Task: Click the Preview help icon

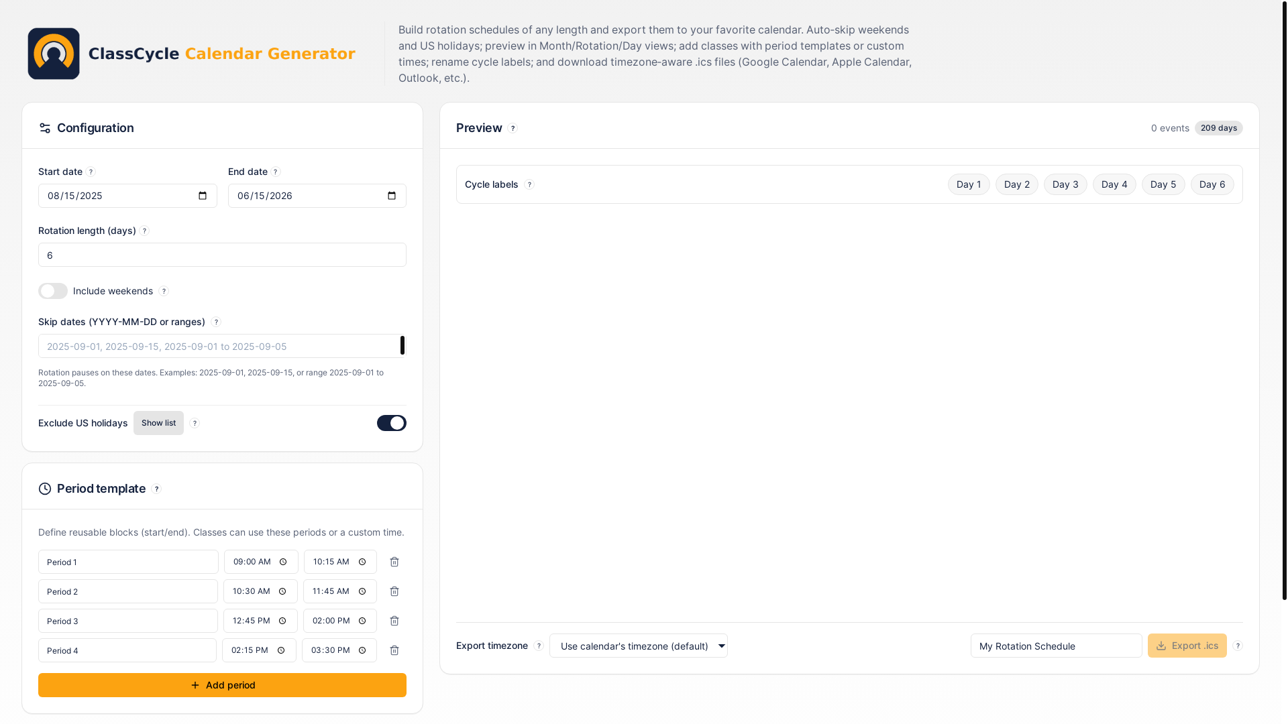Action: click(513, 129)
